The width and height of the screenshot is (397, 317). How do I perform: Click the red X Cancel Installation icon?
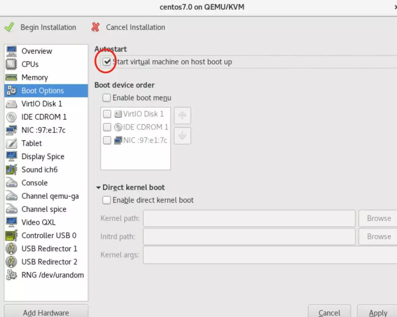pos(96,27)
